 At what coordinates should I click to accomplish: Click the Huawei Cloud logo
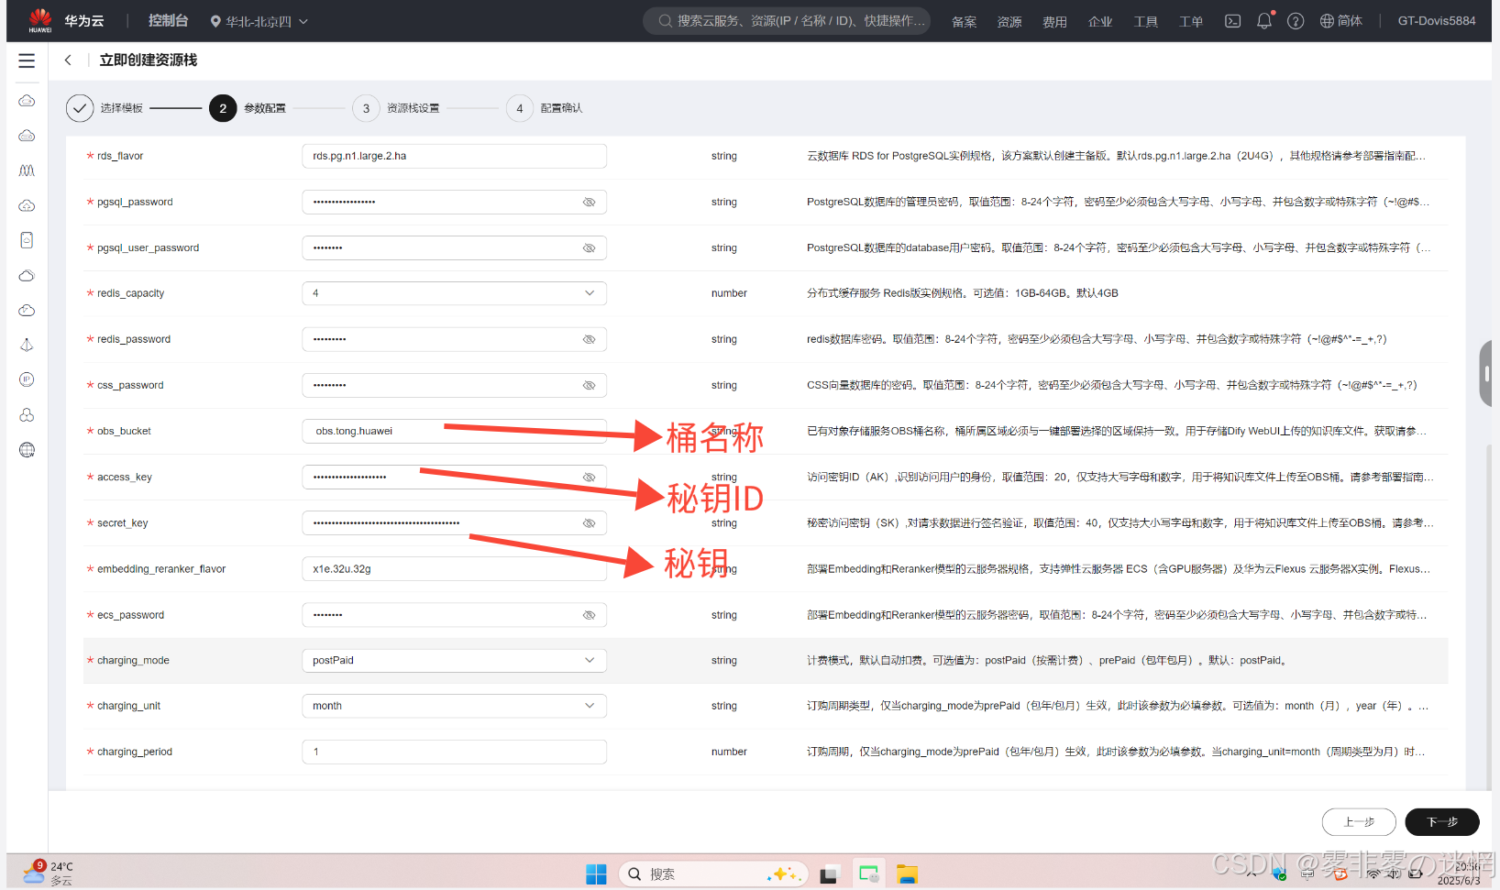pyautogui.click(x=40, y=20)
